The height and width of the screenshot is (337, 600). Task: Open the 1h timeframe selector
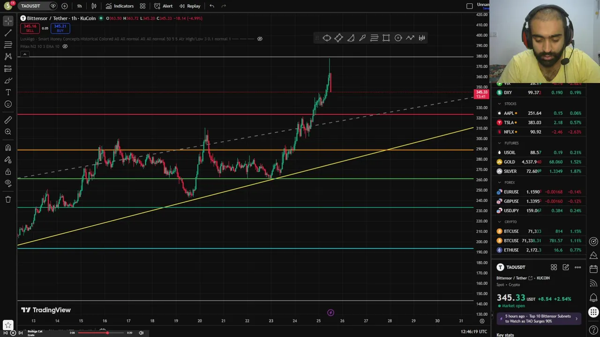[79, 6]
